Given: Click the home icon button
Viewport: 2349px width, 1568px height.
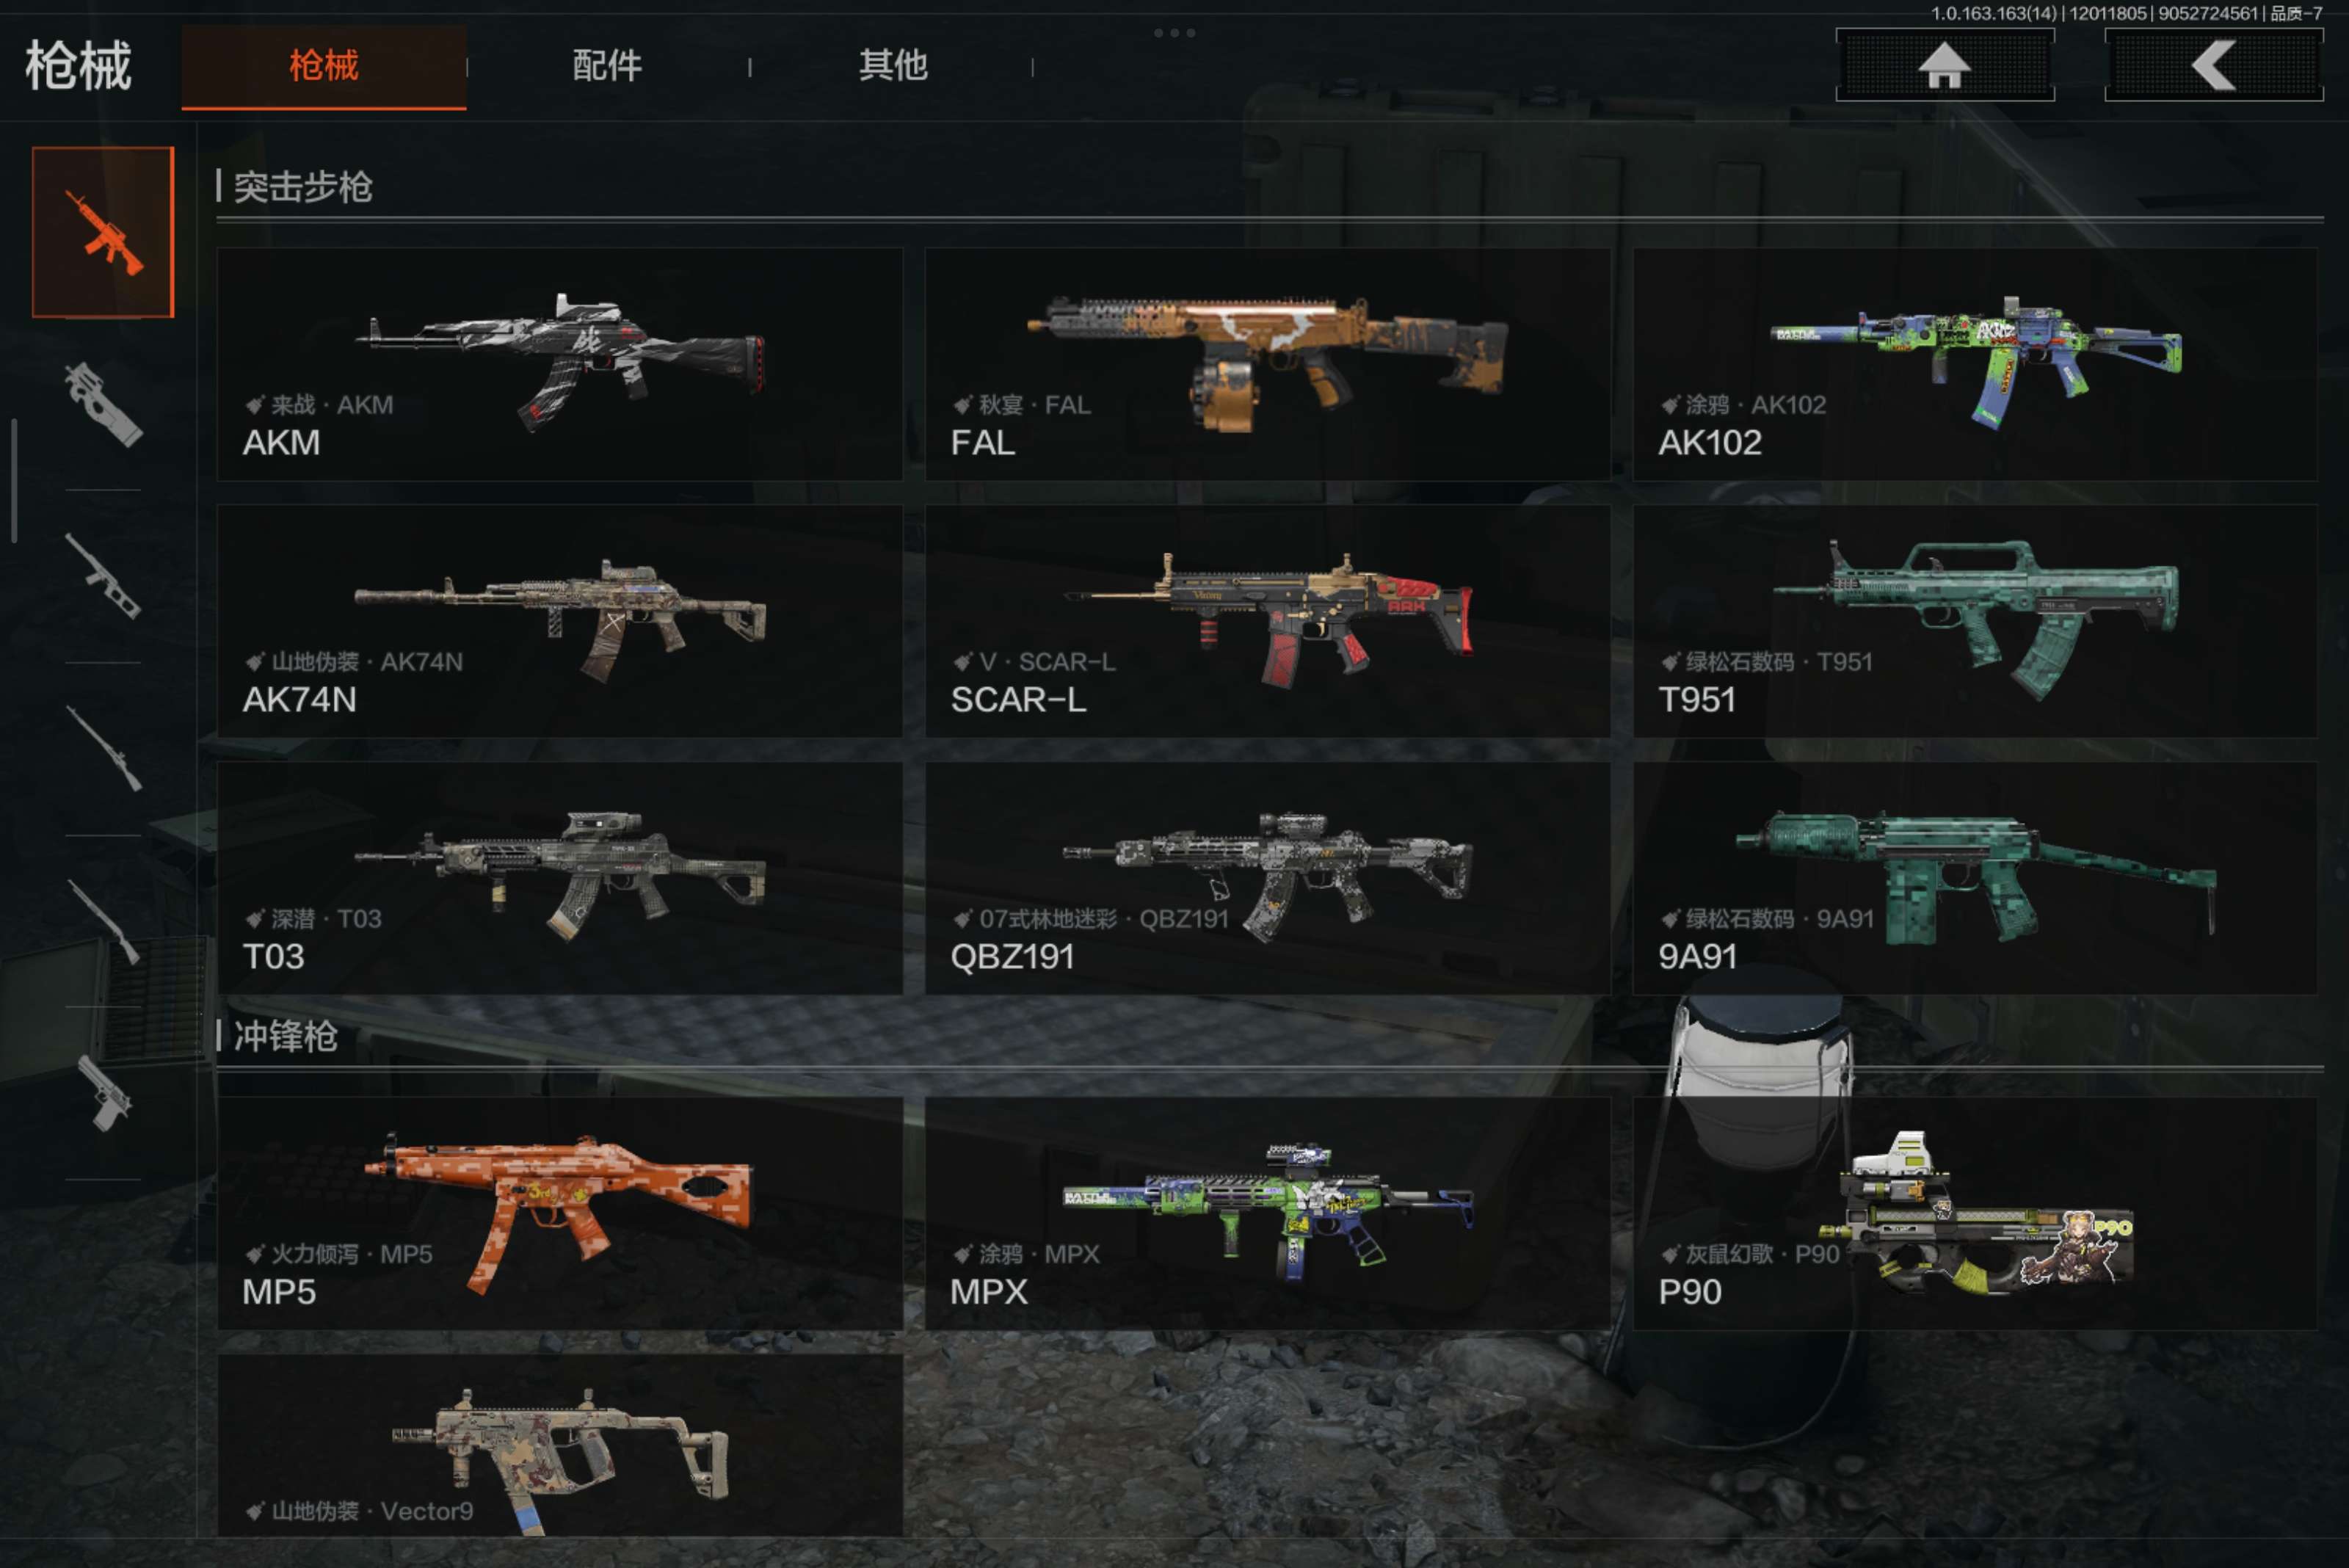Looking at the screenshot, I should 1945,65.
